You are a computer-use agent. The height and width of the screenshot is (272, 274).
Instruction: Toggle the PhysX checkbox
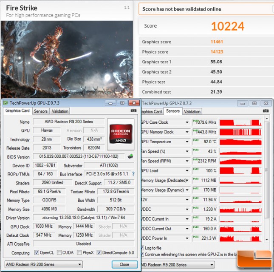click(x=79, y=252)
